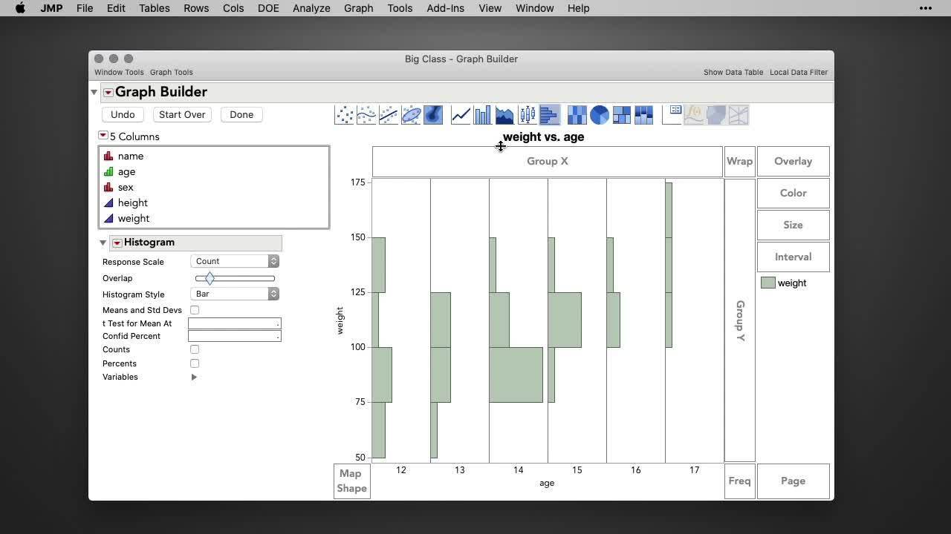The height and width of the screenshot is (534, 951).
Task: Enable the Means and Std Devs checkbox
Action: tap(195, 310)
